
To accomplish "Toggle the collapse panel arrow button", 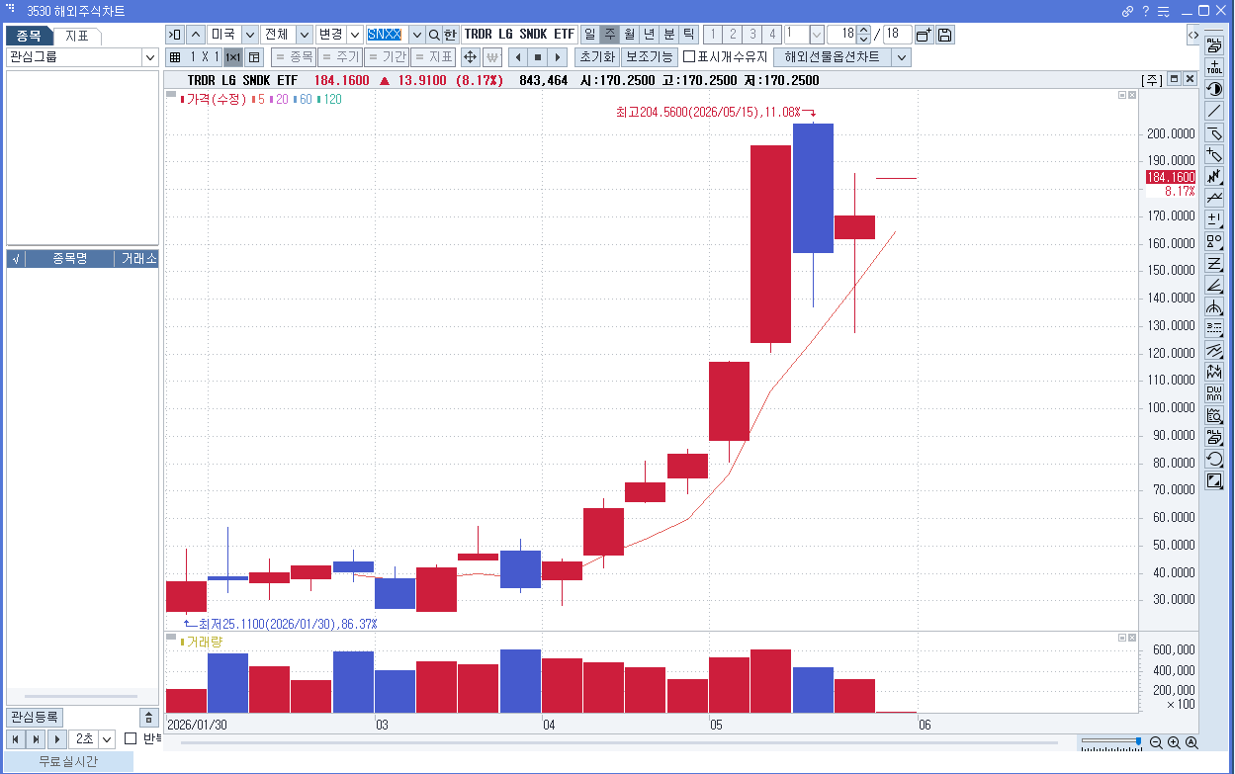I will (x=174, y=35).
